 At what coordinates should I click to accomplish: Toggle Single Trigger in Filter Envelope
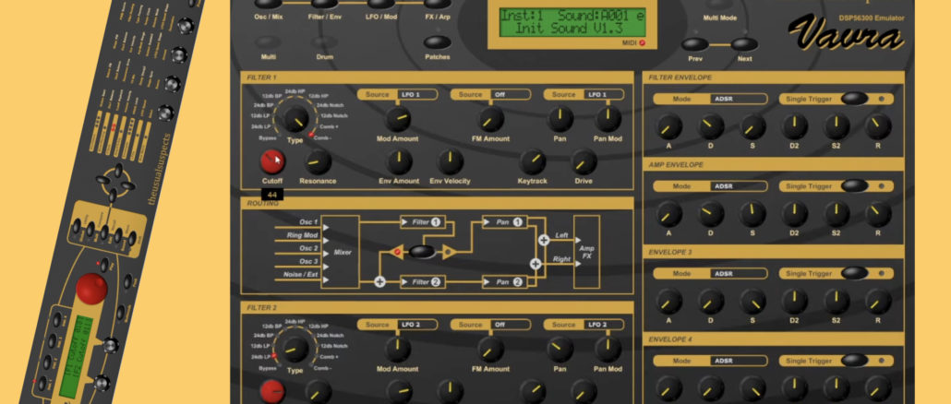pos(855,98)
